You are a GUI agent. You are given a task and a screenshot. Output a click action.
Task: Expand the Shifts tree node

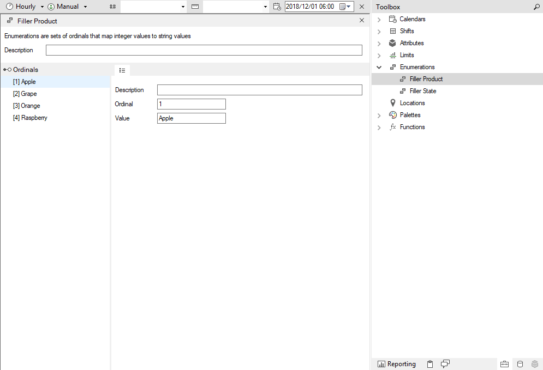[379, 32]
